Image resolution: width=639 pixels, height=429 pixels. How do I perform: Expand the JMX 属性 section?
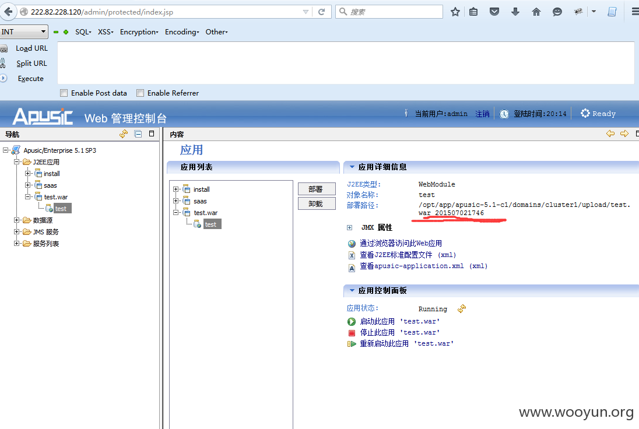[x=350, y=228]
